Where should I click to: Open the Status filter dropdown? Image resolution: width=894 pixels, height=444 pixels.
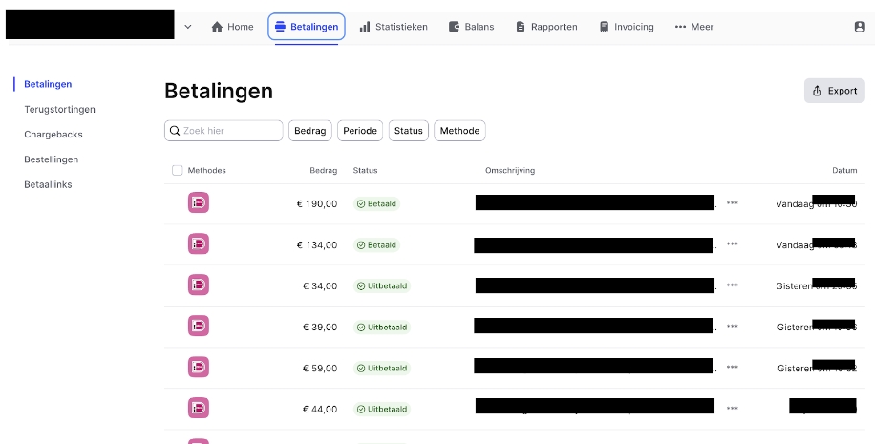408,131
